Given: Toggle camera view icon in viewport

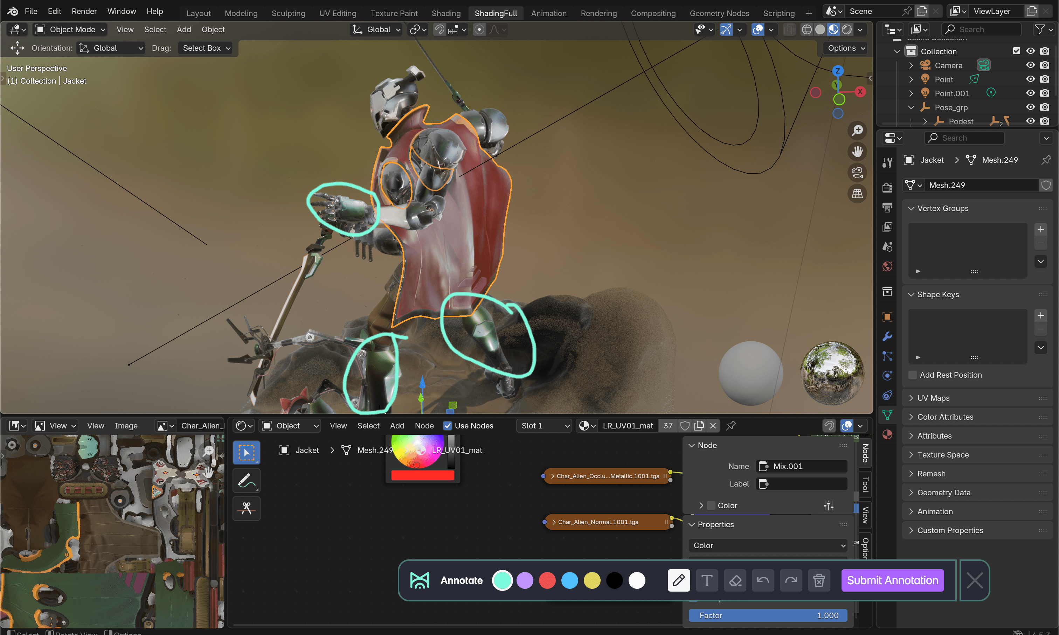Looking at the screenshot, I should pos(857,173).
